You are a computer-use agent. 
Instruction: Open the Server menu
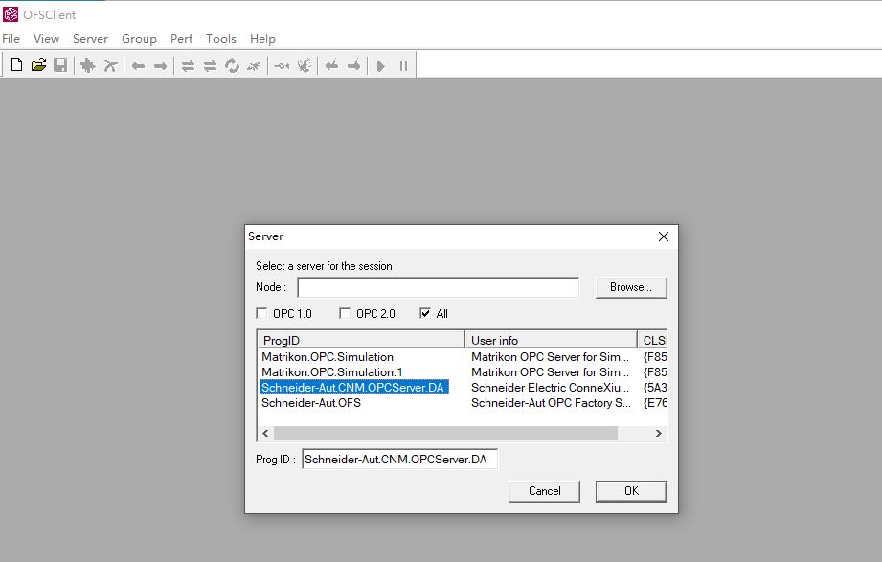coord(90,39)
